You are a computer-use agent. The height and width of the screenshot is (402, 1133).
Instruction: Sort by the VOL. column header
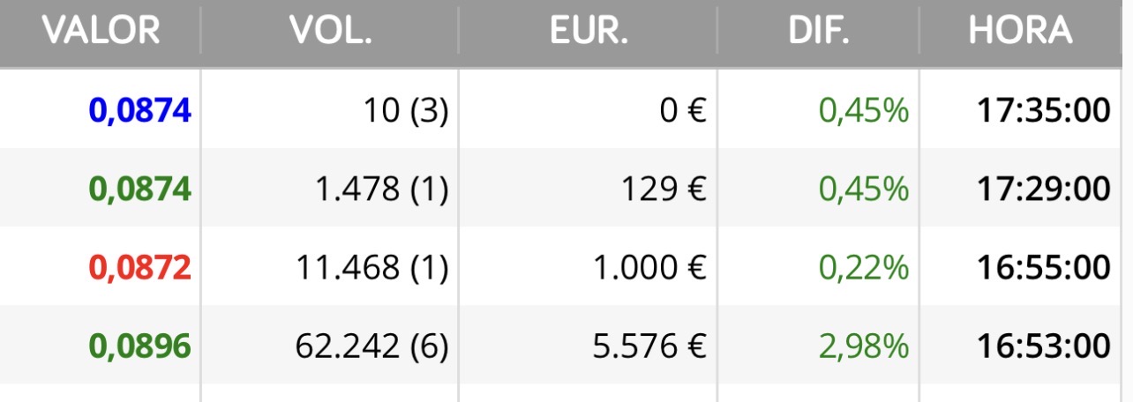(x=331, y=31)
